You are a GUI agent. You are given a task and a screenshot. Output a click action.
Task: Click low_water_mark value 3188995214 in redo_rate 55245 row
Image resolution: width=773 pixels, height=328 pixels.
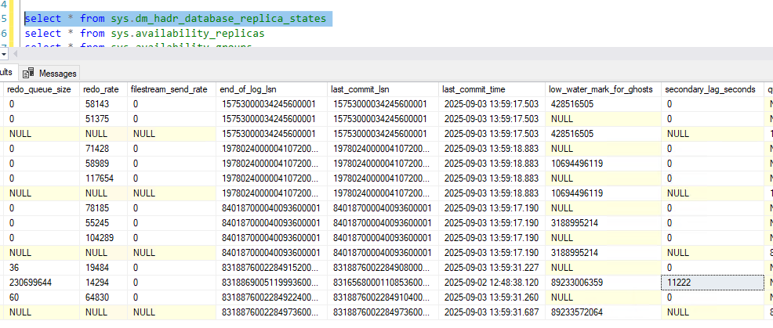pyautogui.click(x=604, y=223)
